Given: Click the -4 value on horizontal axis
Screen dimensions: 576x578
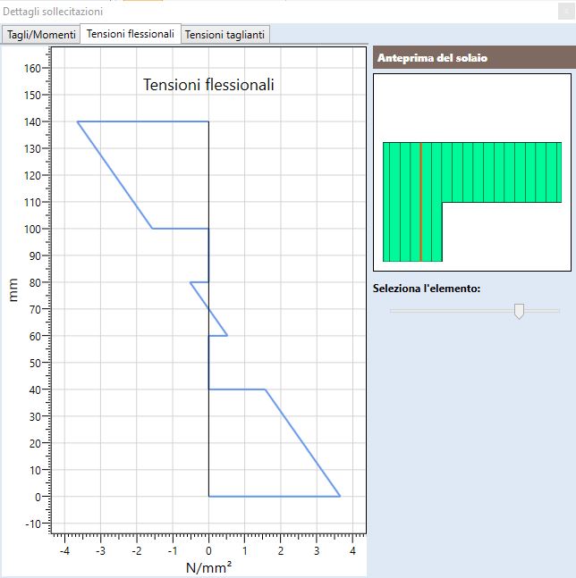Looking at the screenshot, I should pos(64,551).
